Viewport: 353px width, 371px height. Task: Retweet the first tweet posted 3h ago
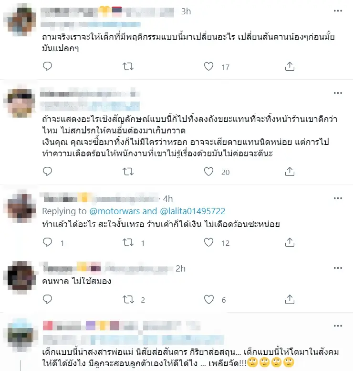tap(128, 66)
